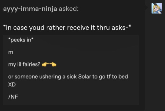Click the speech bubble pointer beside avatar
The width and height of the screenshot is (165, 111).
146,7
